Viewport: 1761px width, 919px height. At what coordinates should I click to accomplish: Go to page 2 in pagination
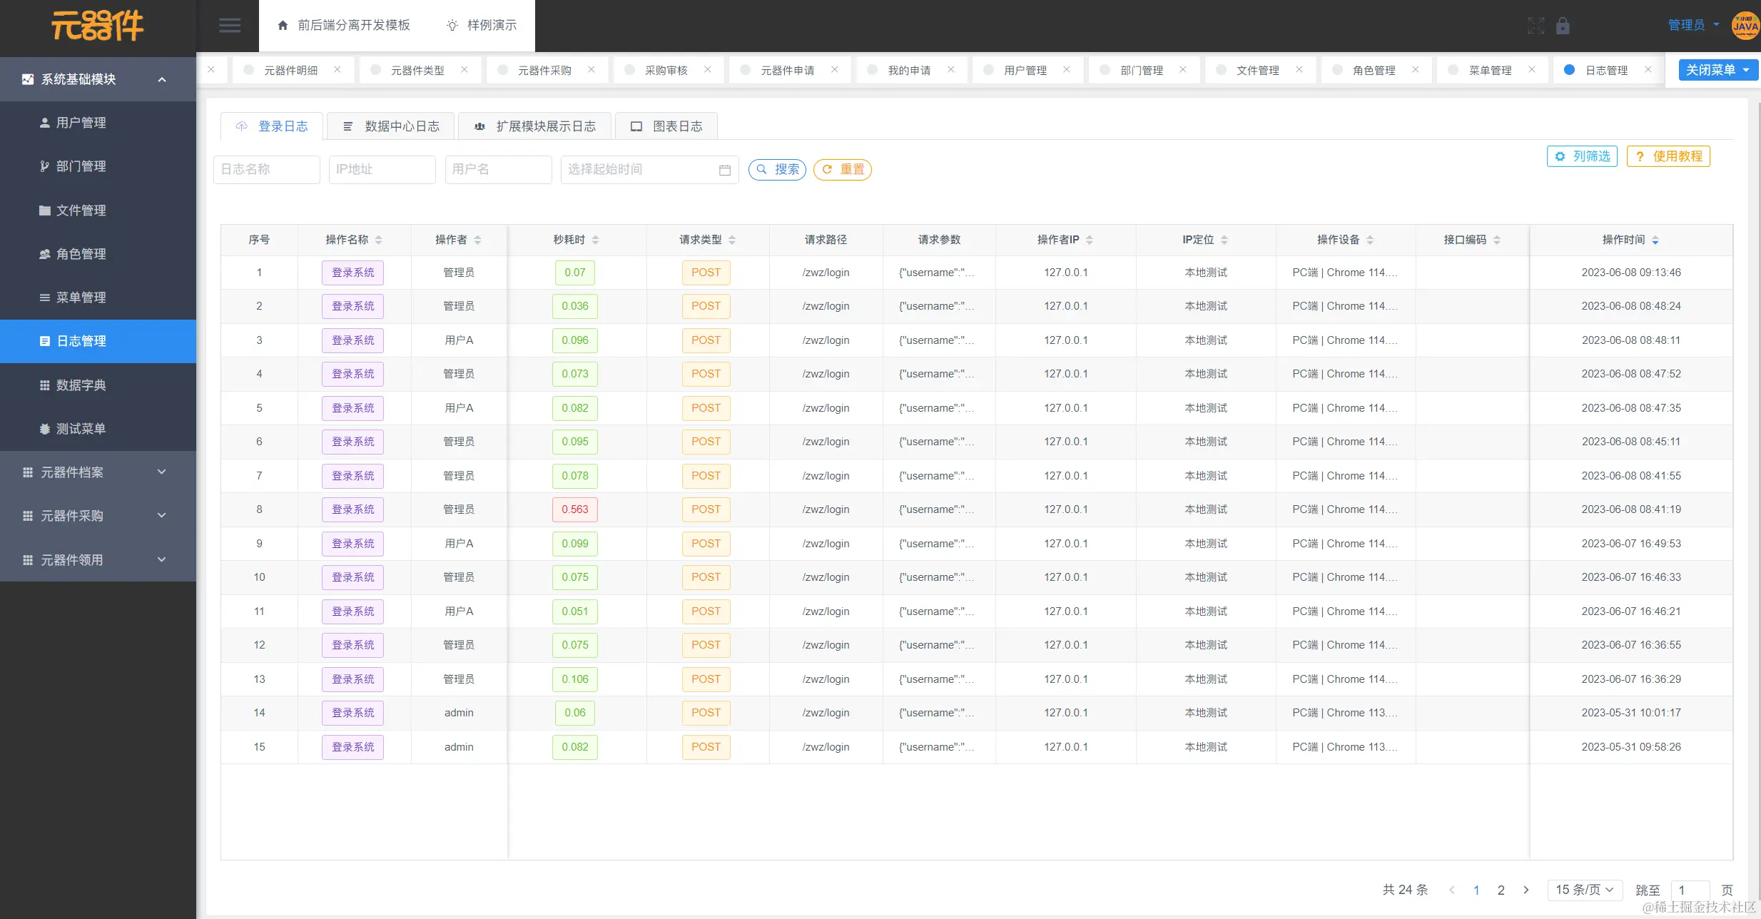(1501, 890)
